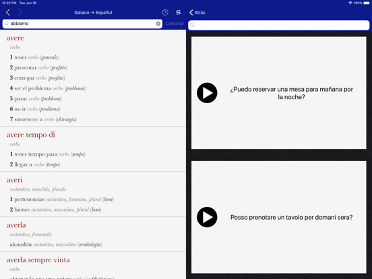Screen dimensions: 372x279
Task: Open the avere dictionary entry
Action: (15, 38)
